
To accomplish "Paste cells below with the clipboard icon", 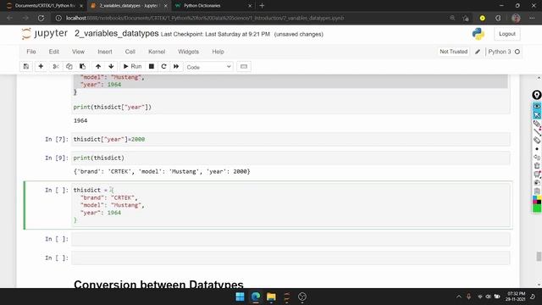I will tap(82, 66).
